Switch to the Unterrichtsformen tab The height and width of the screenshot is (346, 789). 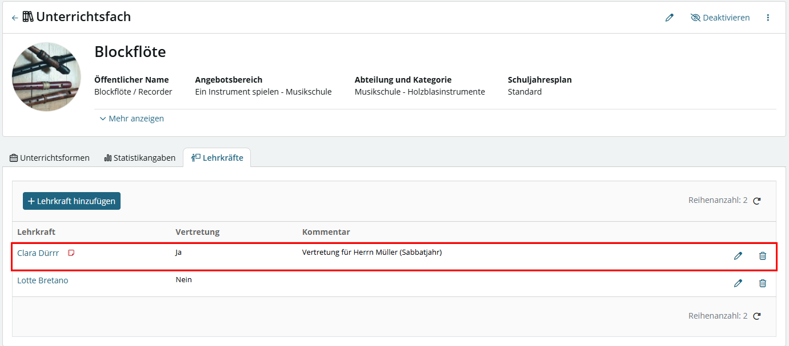coord(50,158)
